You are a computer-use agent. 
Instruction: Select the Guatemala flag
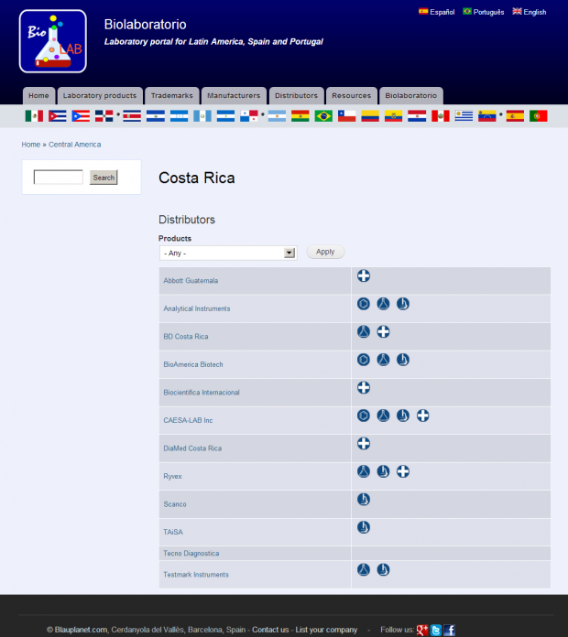click(202, 116)
